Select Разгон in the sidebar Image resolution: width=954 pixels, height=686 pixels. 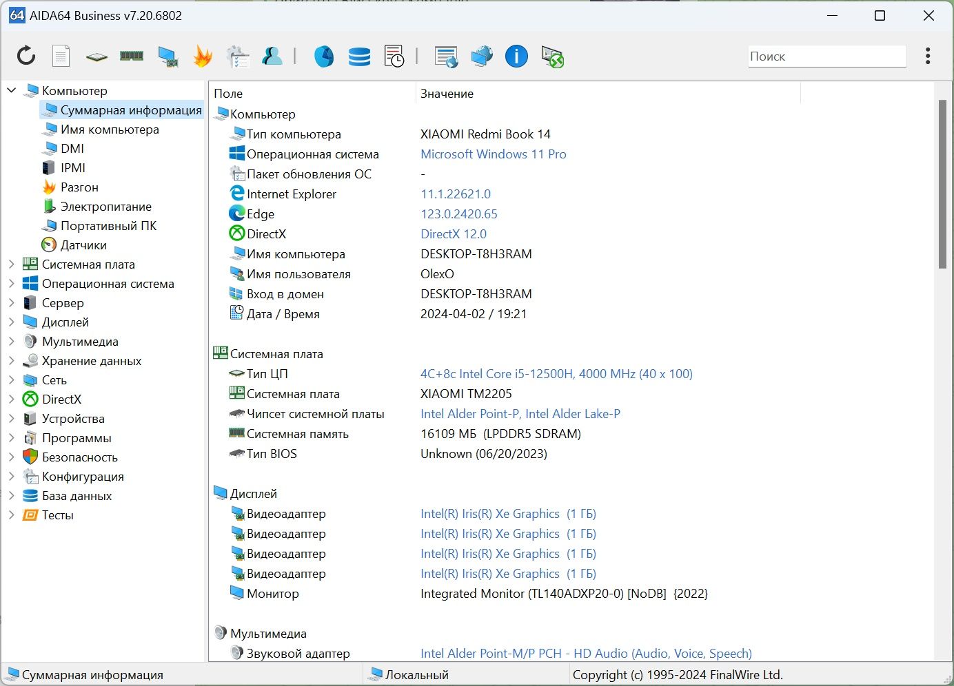tap(70, 187)
